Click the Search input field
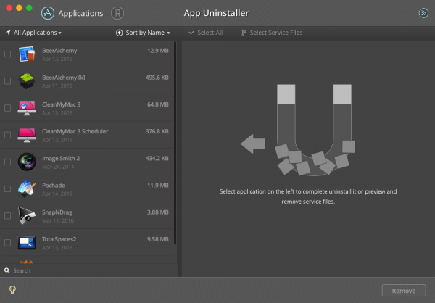The width and height of the screenshot is (435, 303). pyautogui.click(x=88, y=270)
